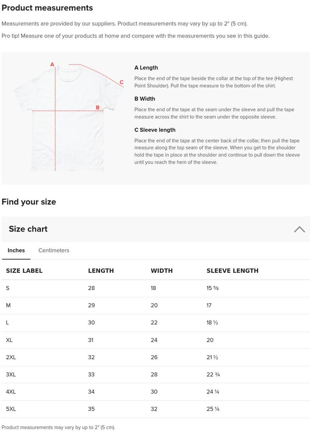
Task: Click the t-shirt measurement diagram image
Action: (68, 117)
